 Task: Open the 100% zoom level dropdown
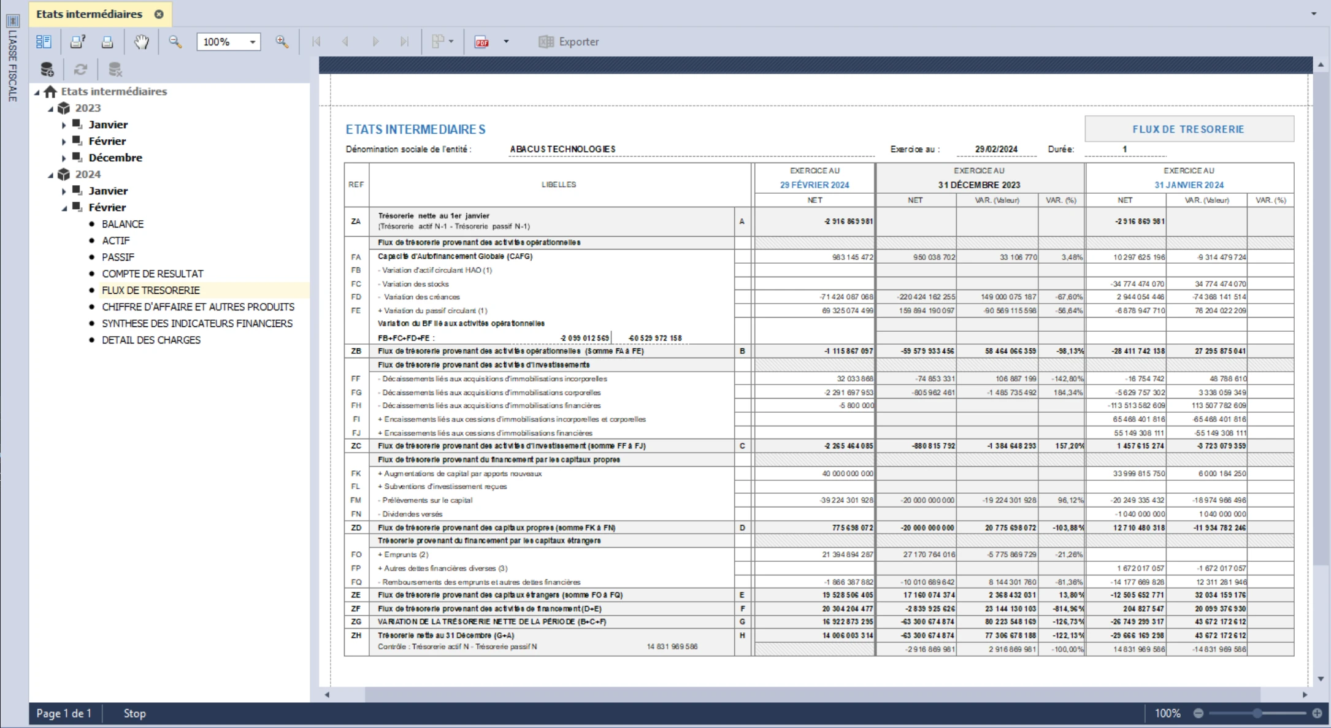pyautogui.click(x=229, y=42)
